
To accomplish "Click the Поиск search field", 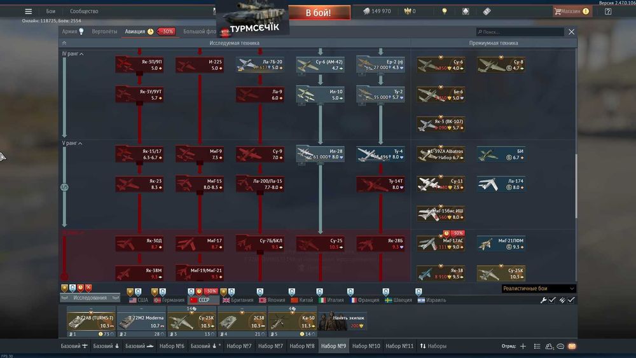I will coord(520,32).
